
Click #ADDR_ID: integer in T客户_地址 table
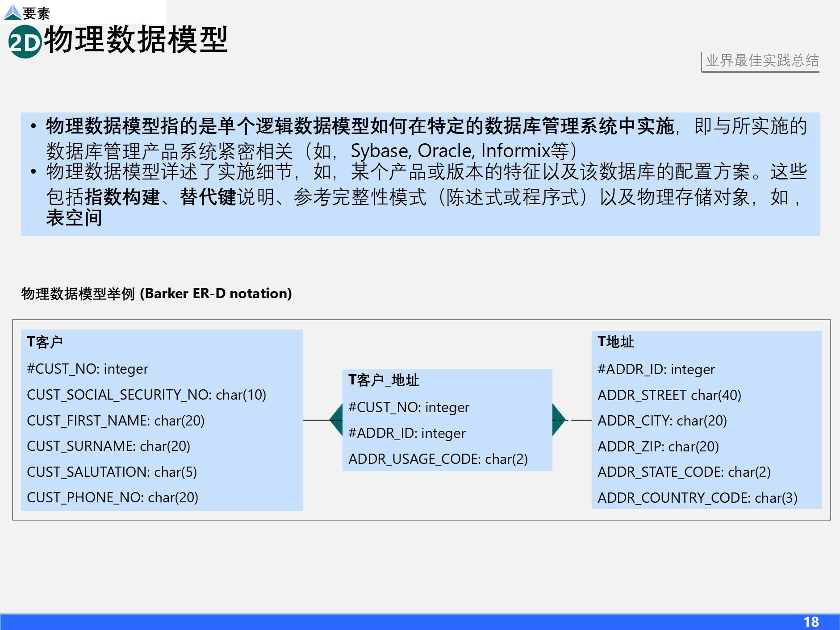coord(407,433)
